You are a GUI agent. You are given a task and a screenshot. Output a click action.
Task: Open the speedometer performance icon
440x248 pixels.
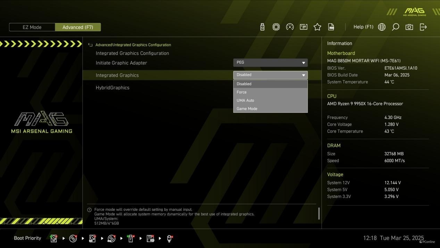pos(290,27)
